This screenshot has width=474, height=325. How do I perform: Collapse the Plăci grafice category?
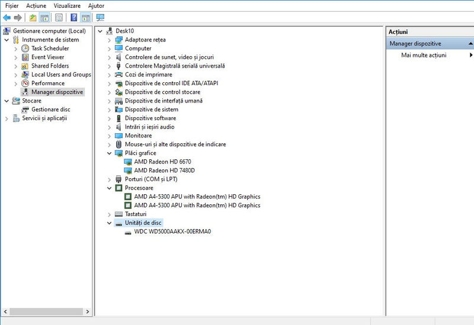[x=110, y=153]
